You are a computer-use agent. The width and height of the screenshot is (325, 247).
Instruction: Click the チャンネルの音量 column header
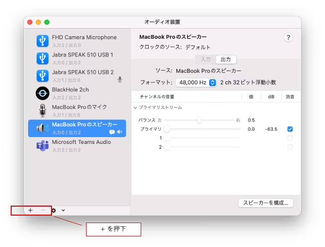click(157, 97)
